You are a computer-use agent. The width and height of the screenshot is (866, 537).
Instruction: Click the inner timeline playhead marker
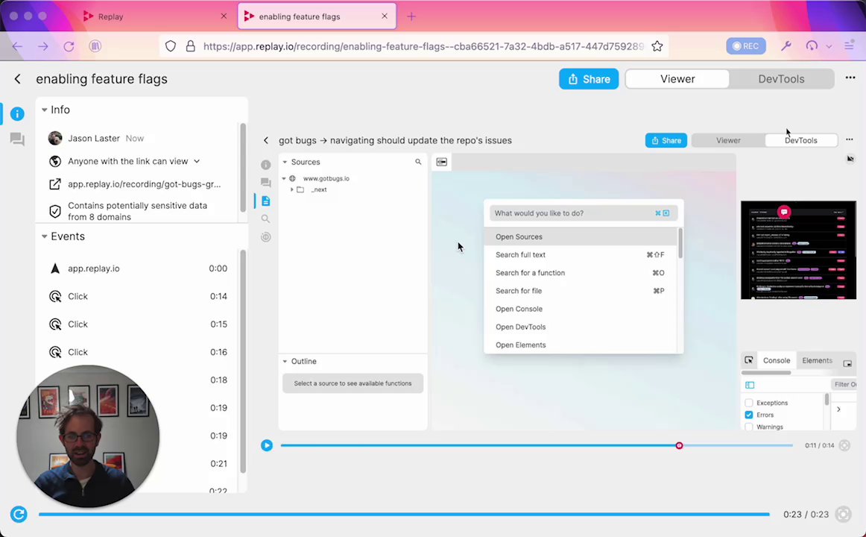(x=680, y=445)
